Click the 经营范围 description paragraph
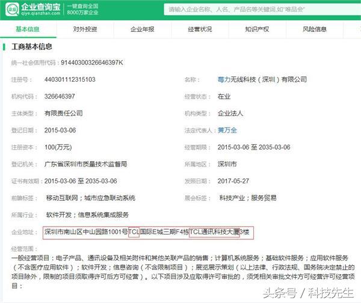This screenshot has width=361, height=303. point(183,272)
